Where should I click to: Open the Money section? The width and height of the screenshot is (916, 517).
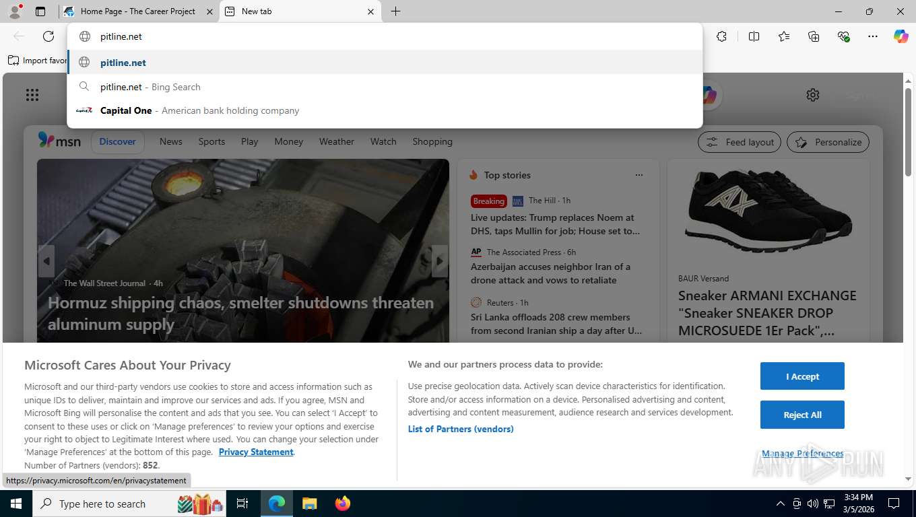289,141
